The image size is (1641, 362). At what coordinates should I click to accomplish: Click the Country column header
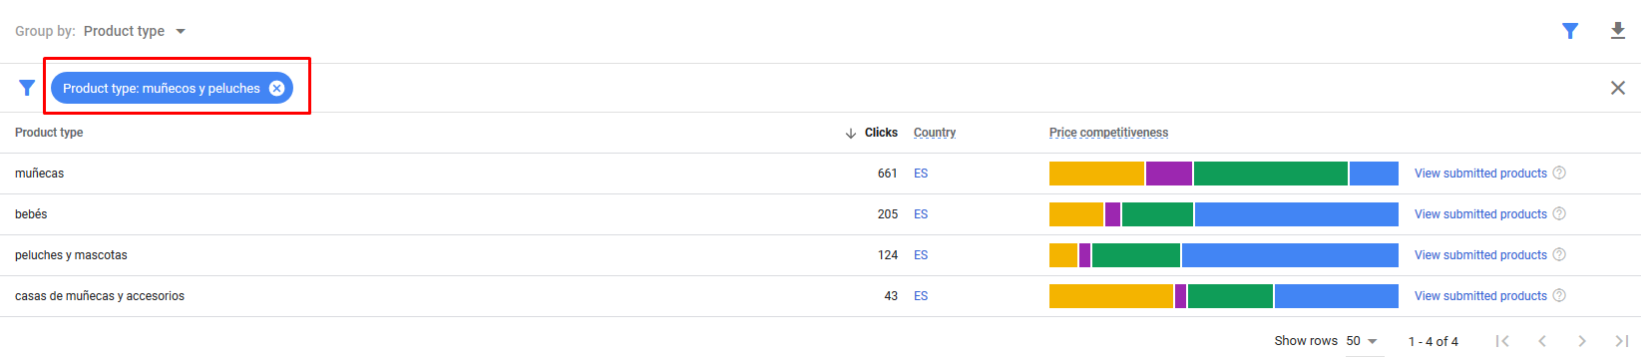click(935, 133)
